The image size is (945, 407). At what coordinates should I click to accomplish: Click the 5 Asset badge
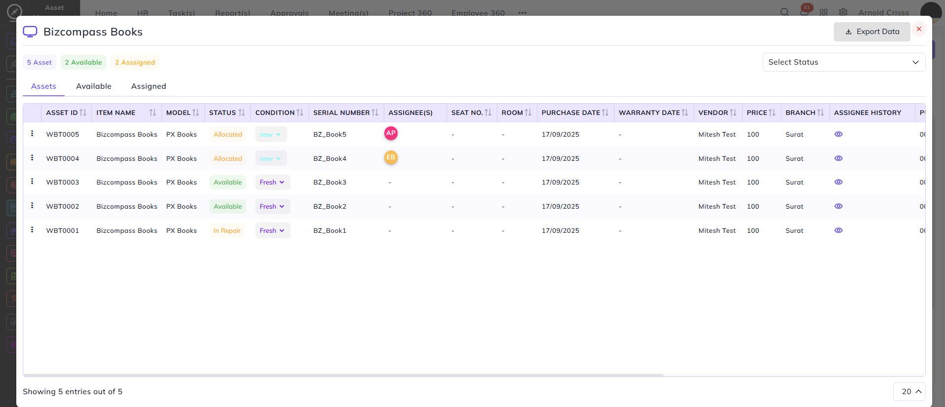[40, 62]
